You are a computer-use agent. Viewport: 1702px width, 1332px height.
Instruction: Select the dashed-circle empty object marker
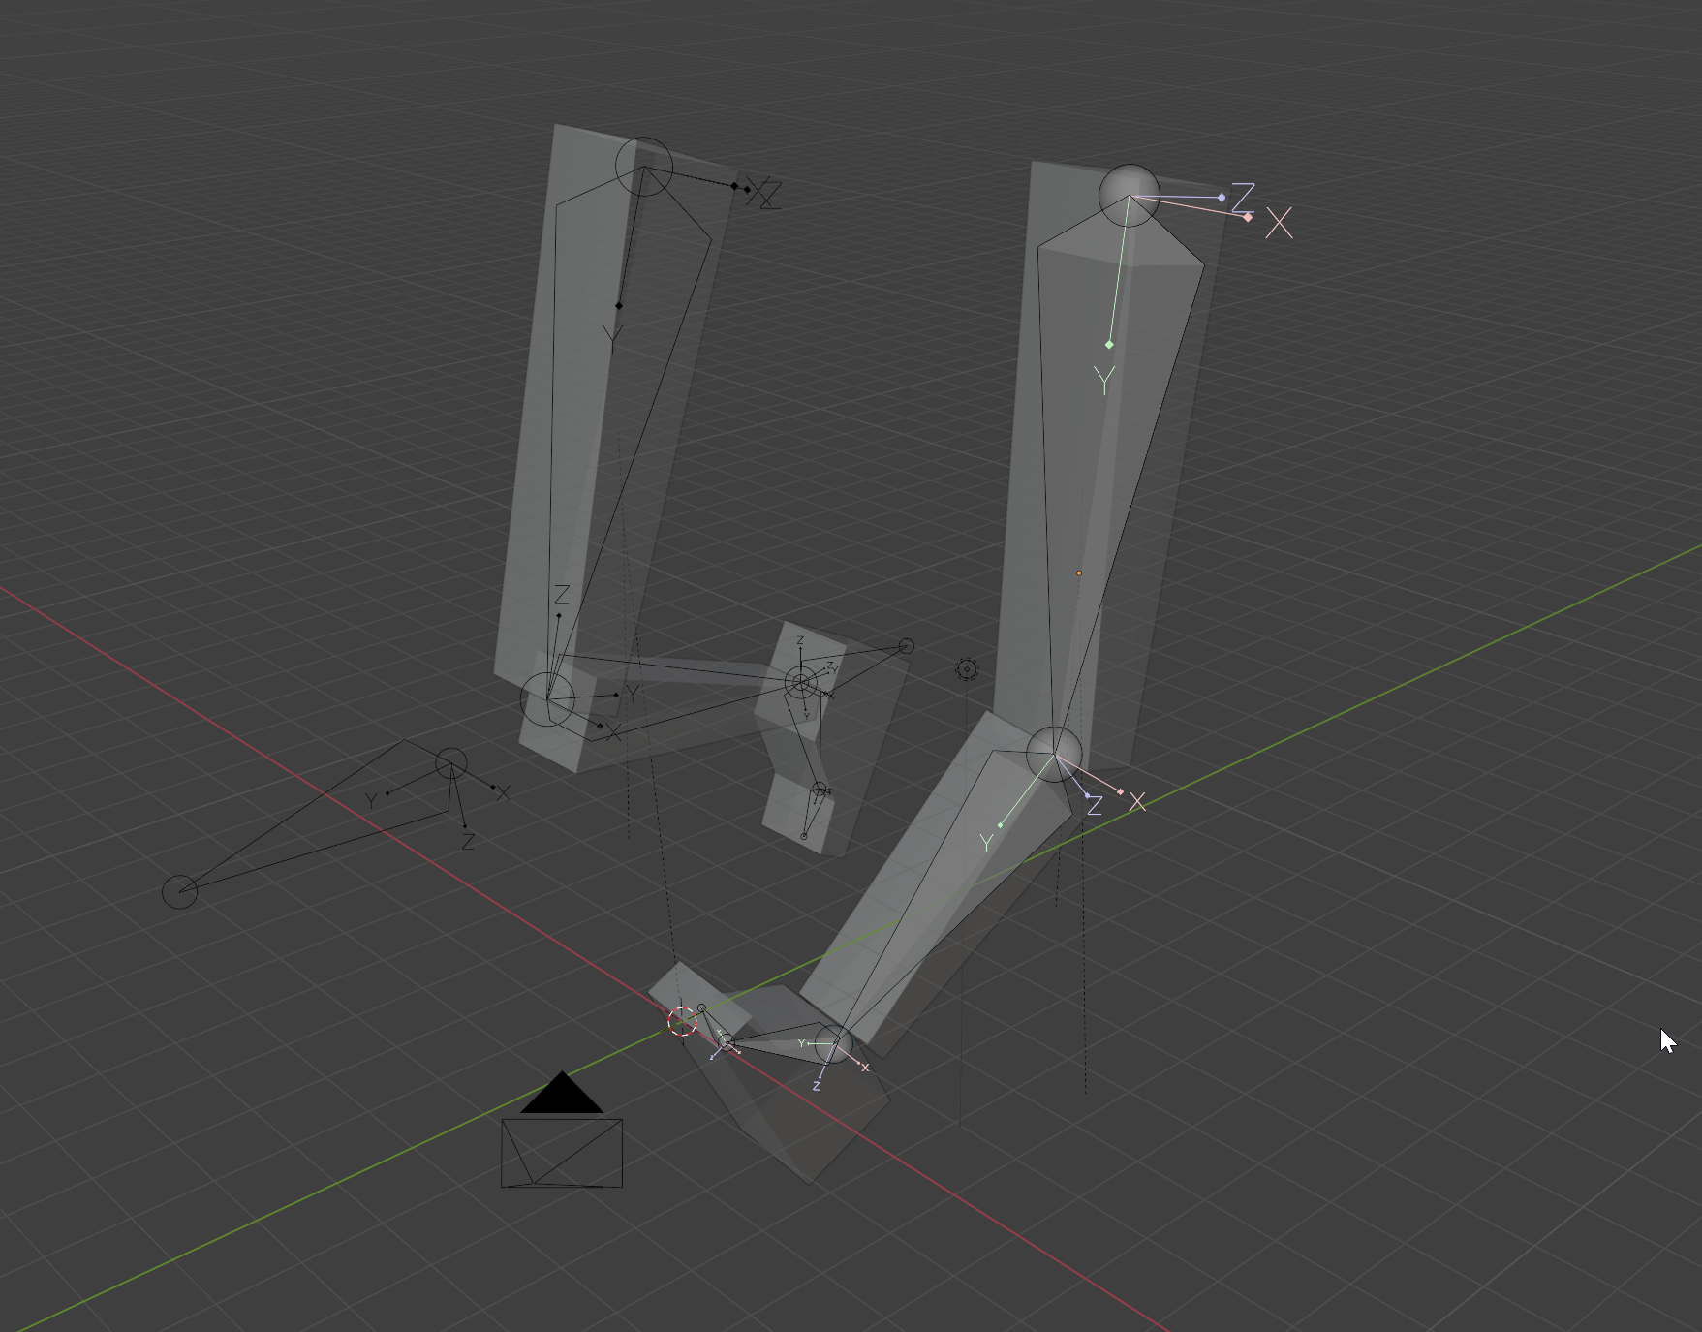(967, 668)
